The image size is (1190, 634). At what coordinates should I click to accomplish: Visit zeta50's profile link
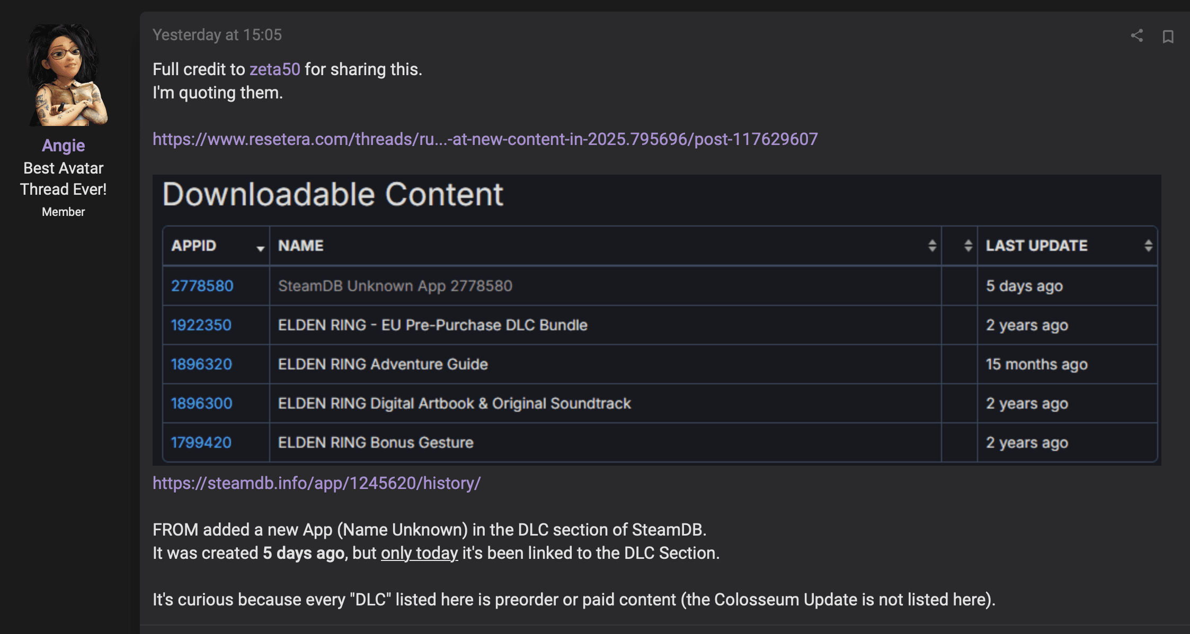[274, 69]
